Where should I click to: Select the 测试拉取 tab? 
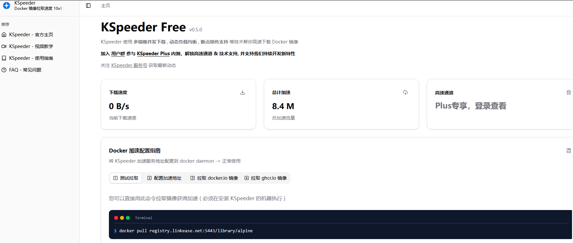(x=126, y=178)
